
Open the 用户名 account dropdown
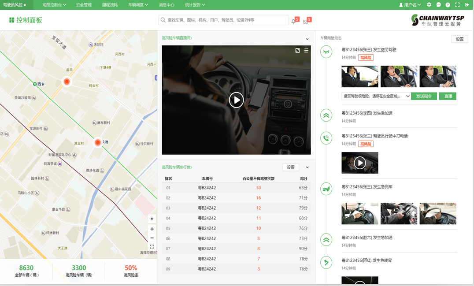click(410, 5)
